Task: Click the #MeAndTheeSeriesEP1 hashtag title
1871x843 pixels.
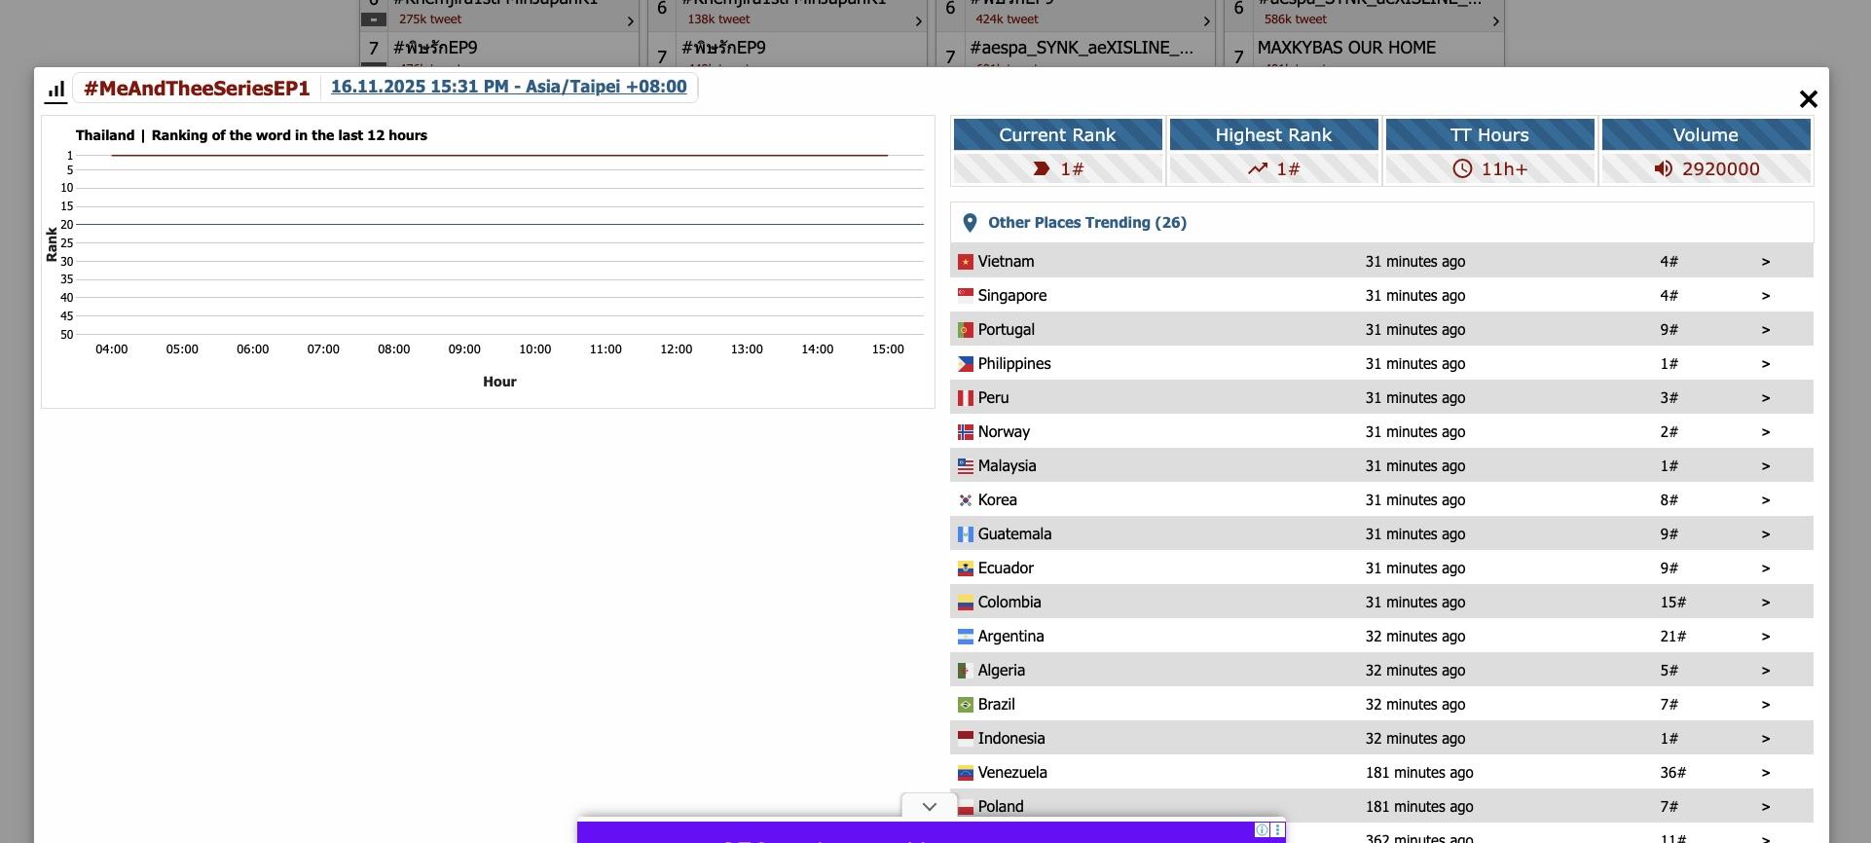Action: tap(197, 89)
